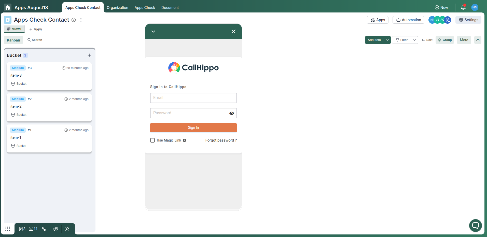Unpin the toolbar using the pin icon
Image resolution: width=487 pixels, height=237 pixels.
pyautogui.click(x=67, y=229)
